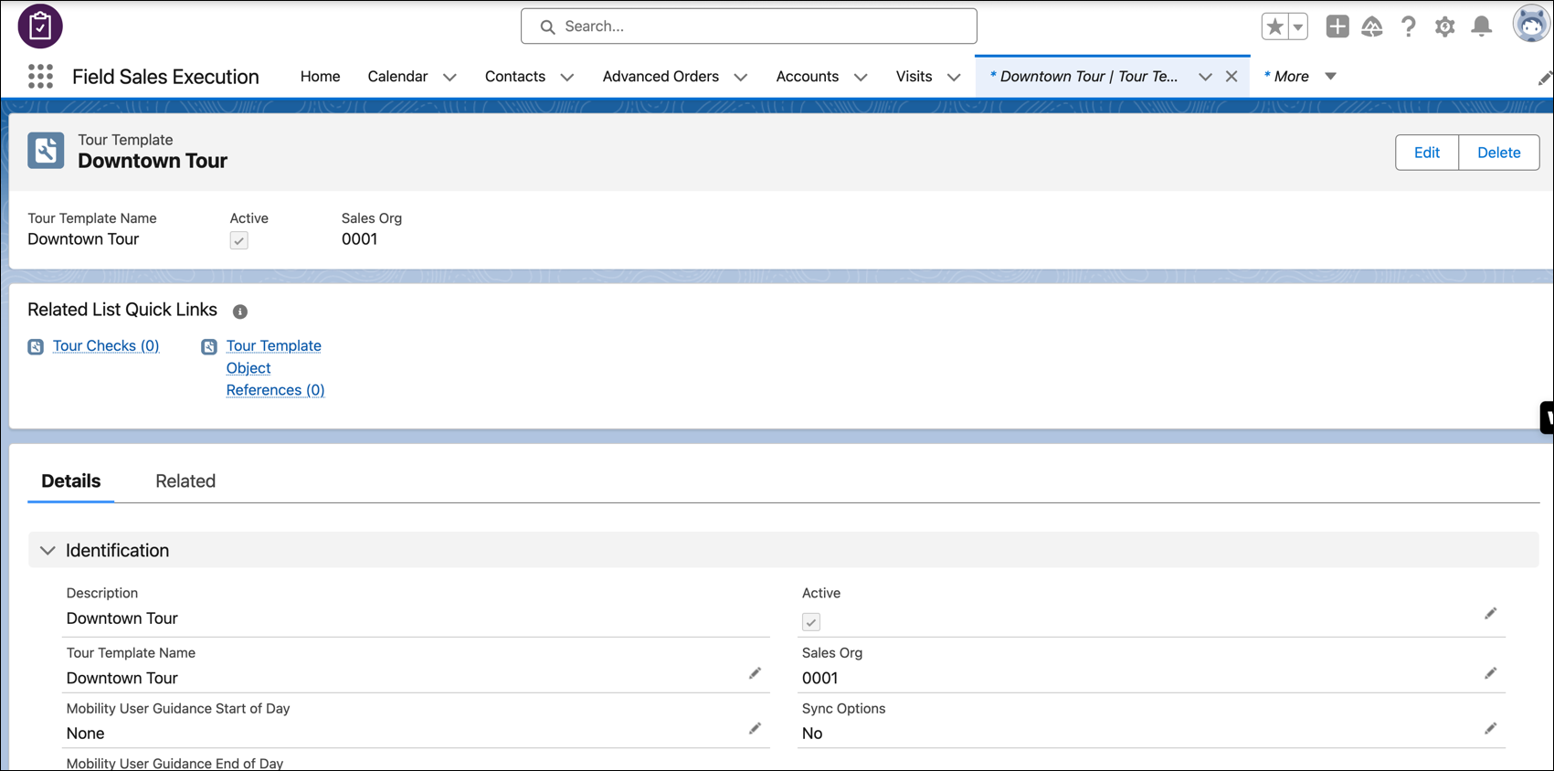
Task: Switch to the Related tab
Action: click(x=185, y=481)
